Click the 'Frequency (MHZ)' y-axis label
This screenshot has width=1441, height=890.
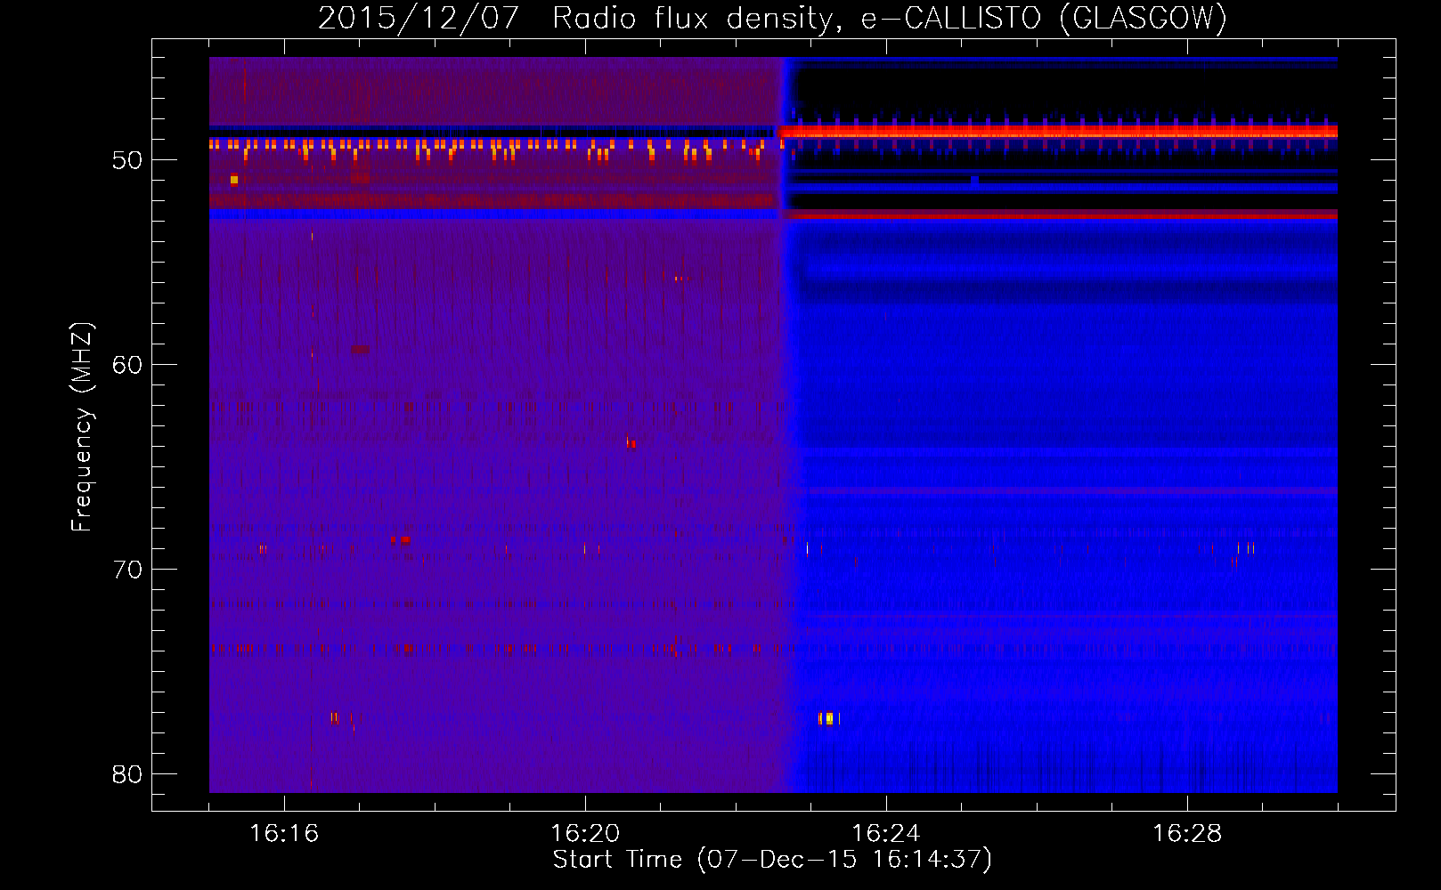pyautogui.click(x=82, y=427)
